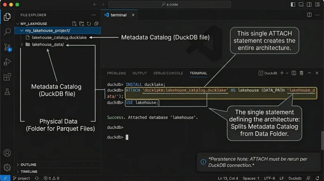
Task: Click the Ln 13, Col 4 indicator
Action: [228, 178]
